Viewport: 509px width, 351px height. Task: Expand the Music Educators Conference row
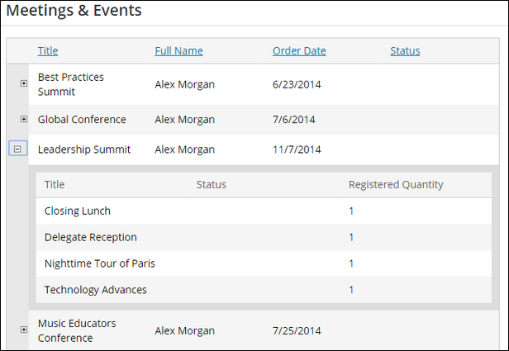pos(24,330)
